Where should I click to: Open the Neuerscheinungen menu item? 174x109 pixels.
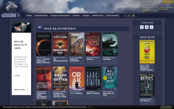[x=60, y=16]
